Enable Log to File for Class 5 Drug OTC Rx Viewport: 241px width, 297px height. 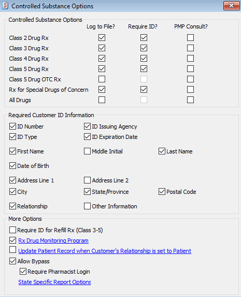point(102,79)
